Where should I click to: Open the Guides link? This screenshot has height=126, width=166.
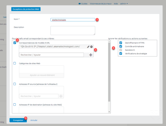[84, 3]
